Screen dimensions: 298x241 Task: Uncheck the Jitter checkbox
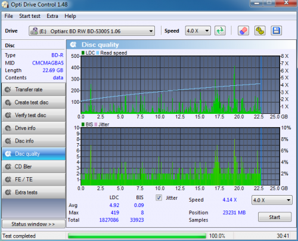pos(159,198)
